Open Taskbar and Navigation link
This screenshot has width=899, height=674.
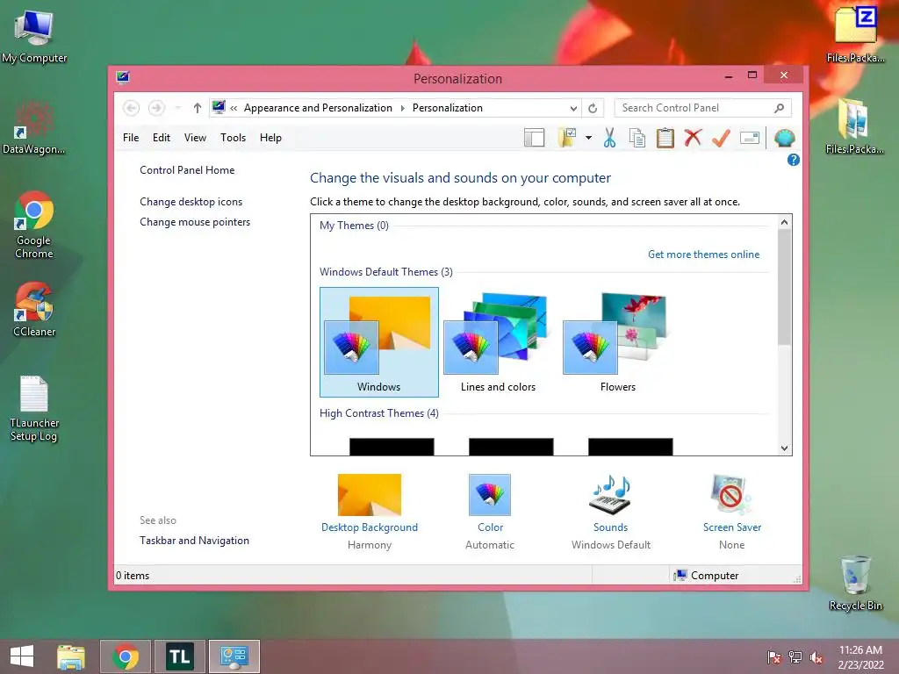[x=194, y=541]
